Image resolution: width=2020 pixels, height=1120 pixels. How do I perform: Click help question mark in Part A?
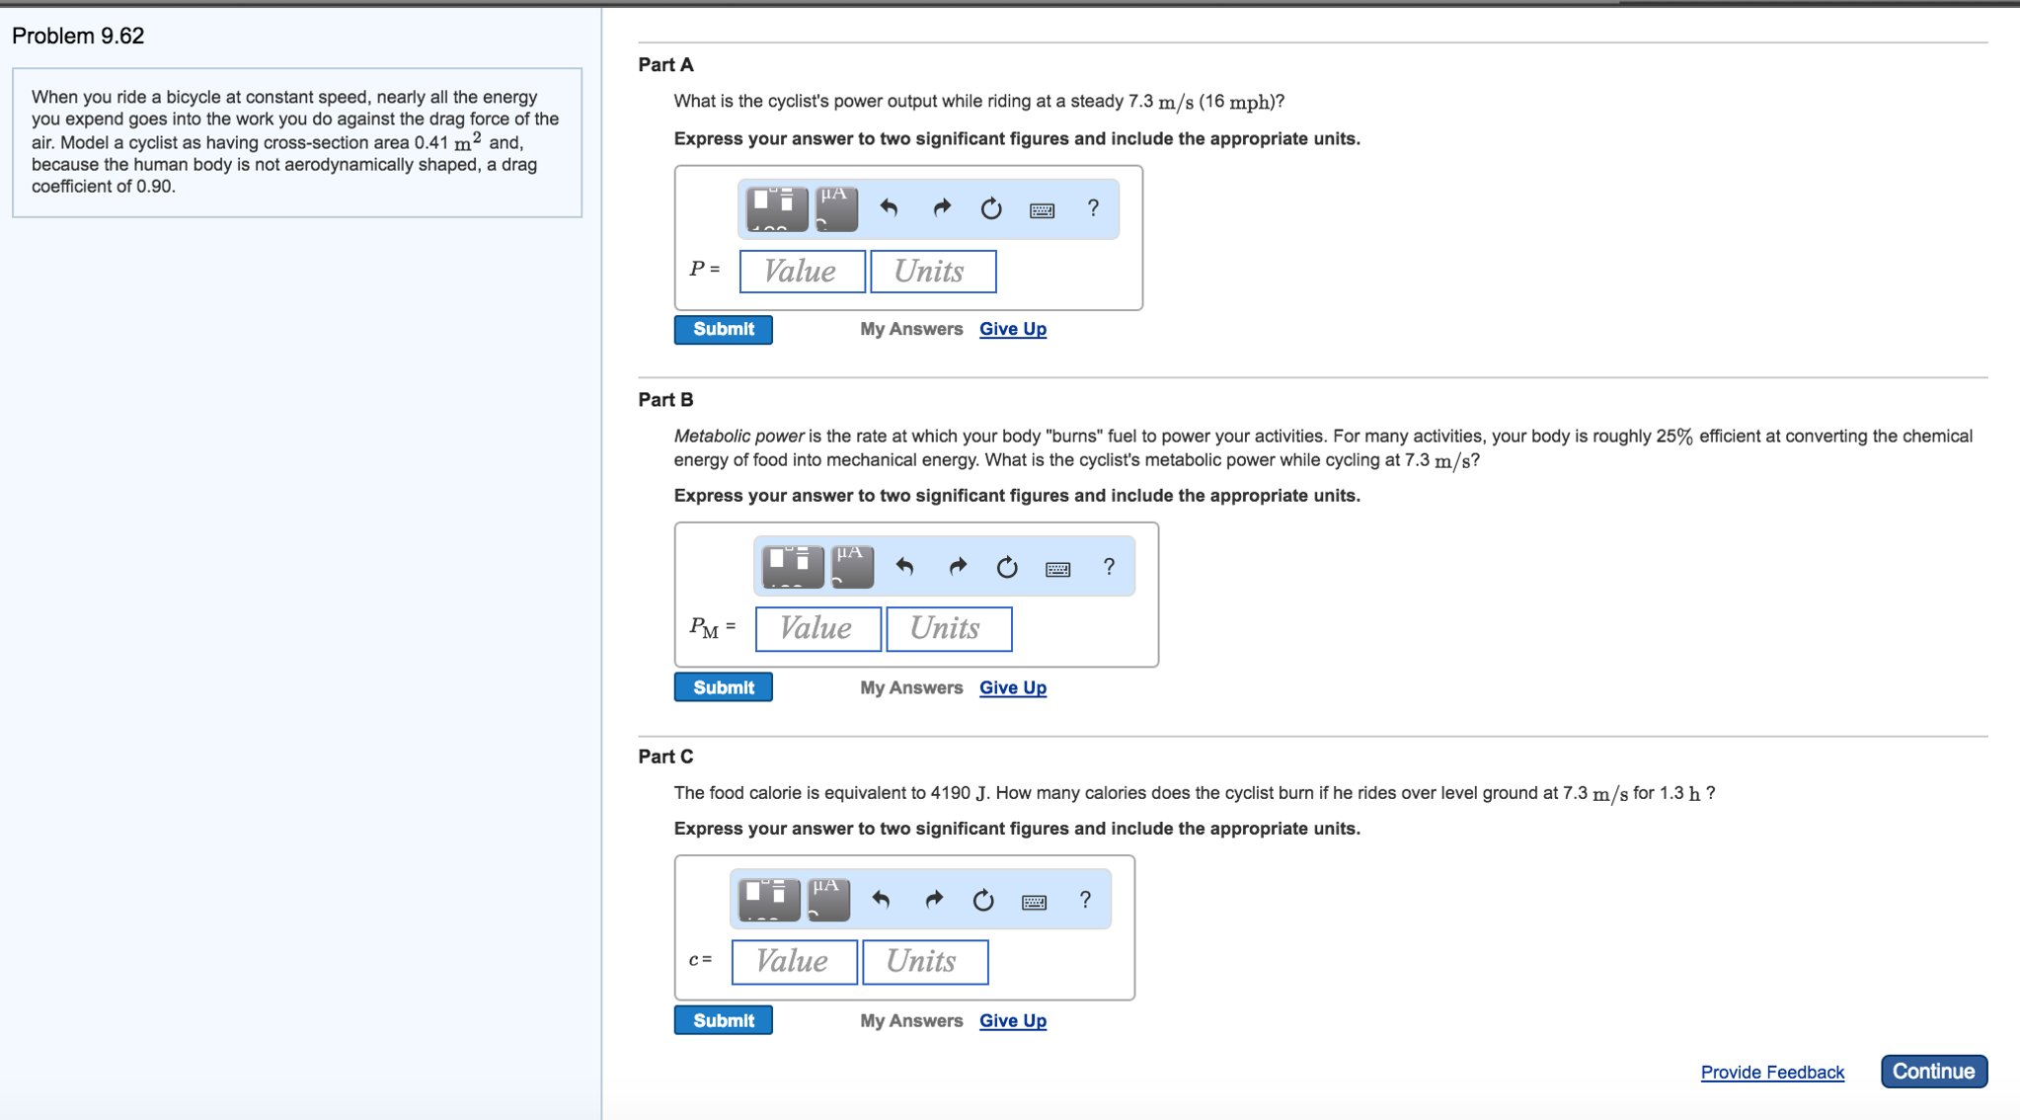1093,208
